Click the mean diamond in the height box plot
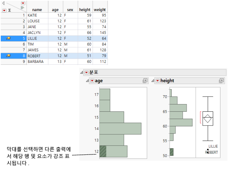This screenshot has width=235, height=172. (208, 118)
